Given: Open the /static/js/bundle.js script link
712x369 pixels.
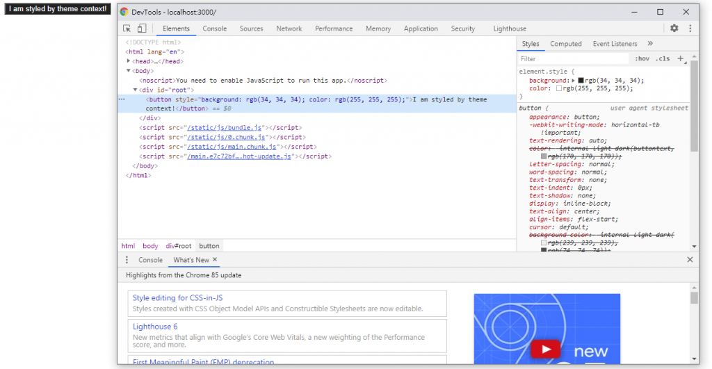Looking at the screenshot, I should tap(225, 128).
